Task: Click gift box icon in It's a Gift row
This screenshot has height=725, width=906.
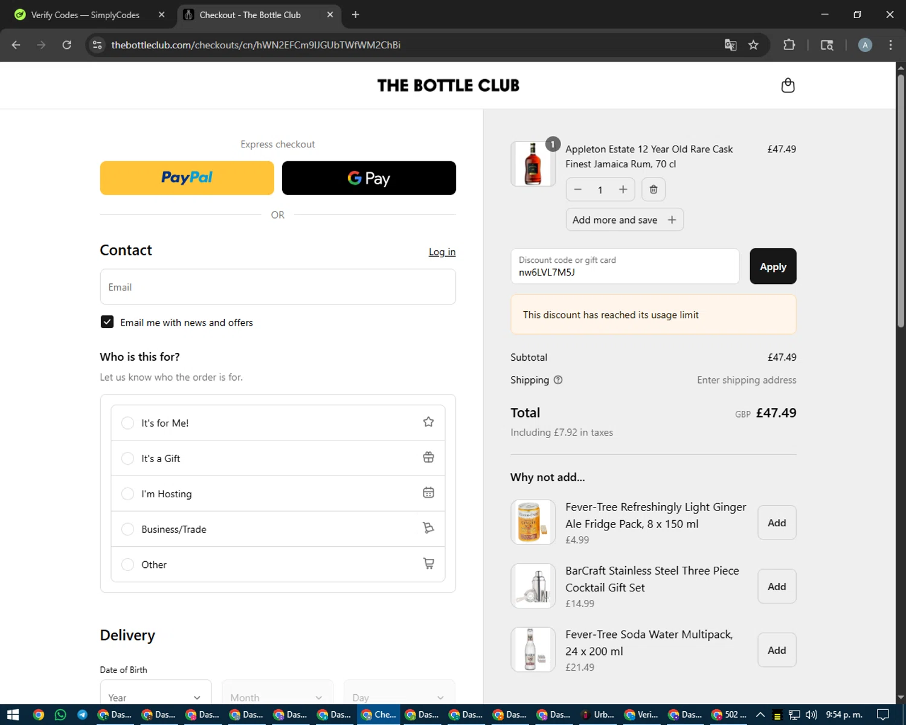Action: click(428, 457)
